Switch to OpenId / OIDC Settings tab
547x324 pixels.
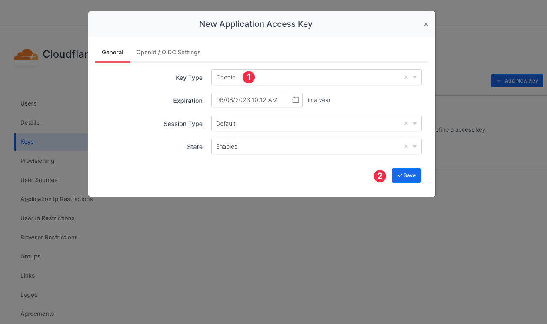pyautogui.click(x=168, y=52)
